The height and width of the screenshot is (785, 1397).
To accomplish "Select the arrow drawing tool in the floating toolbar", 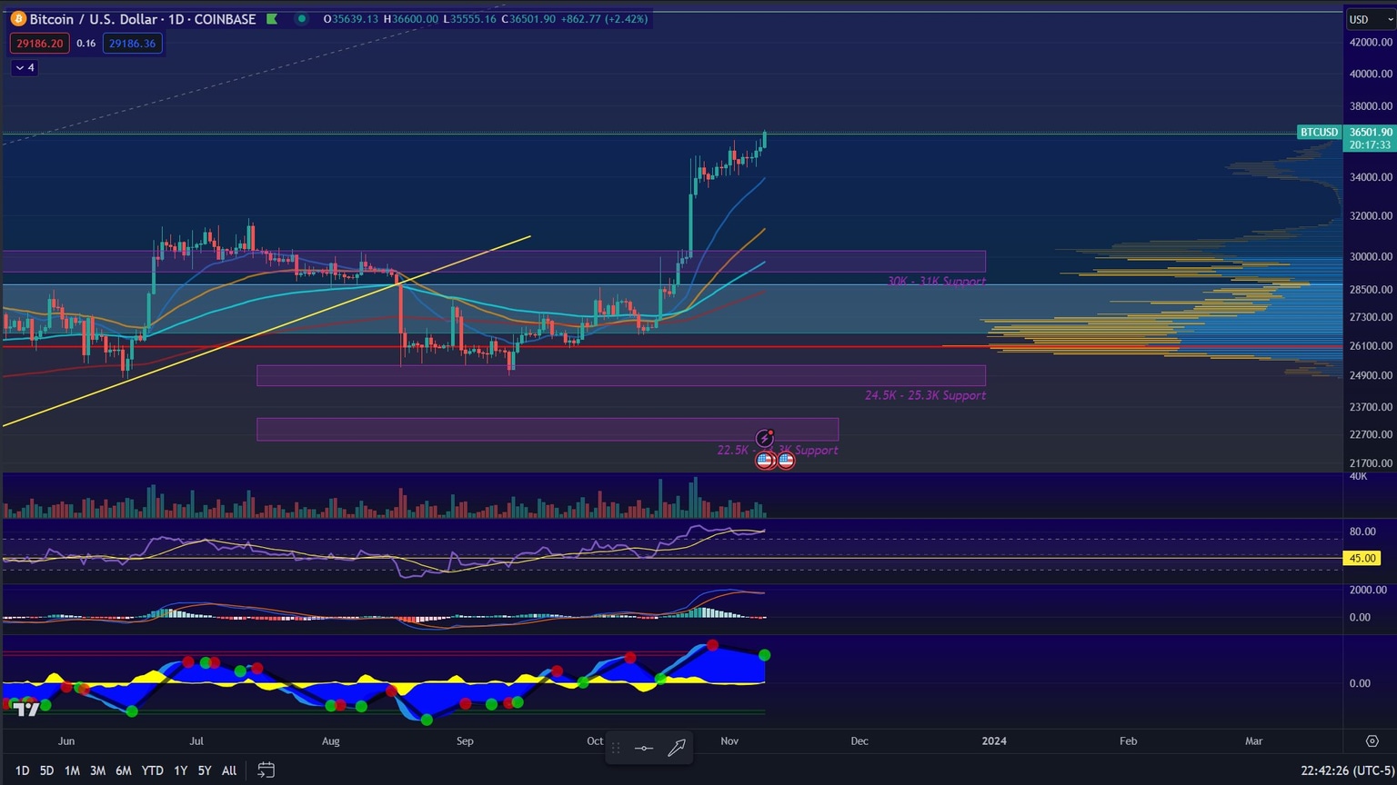I will tap(677, 748).
